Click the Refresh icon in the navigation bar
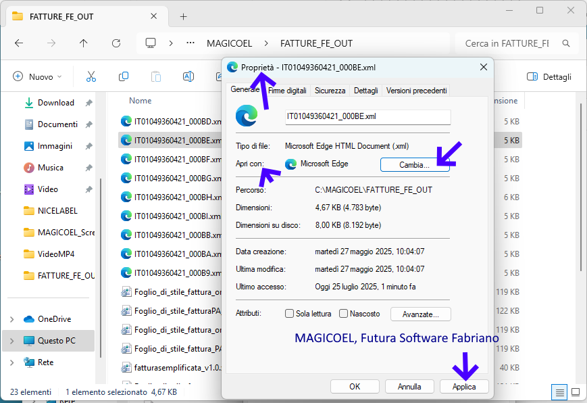 pyautogui.click(x=116, y=43)
